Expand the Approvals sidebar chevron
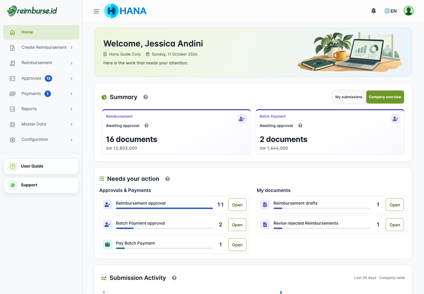This screenshot has width=424, height=294. pyautogui.click(x=72, y=78)
